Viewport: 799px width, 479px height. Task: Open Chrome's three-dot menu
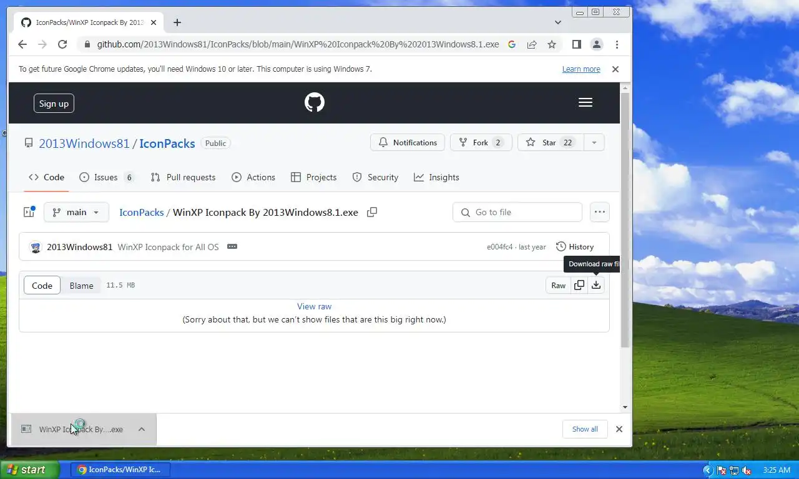[x=617, y=44]
